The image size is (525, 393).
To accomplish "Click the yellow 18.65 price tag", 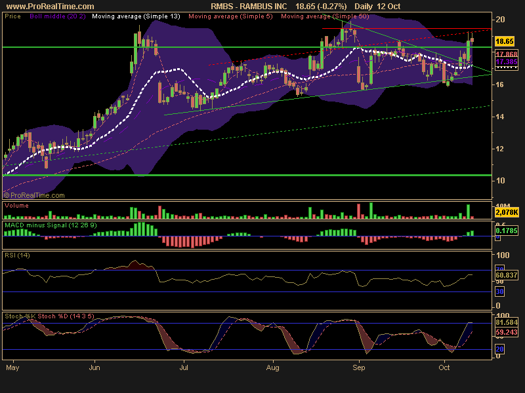I will pyautogui.click(x=504, y=41).
